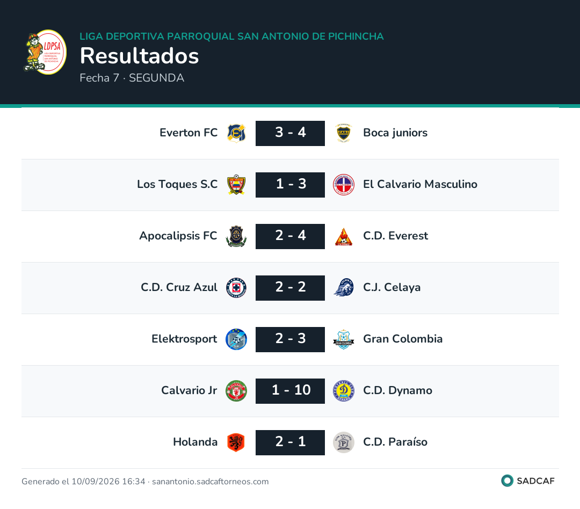Click the Resultados heading

tap(140, 56)
